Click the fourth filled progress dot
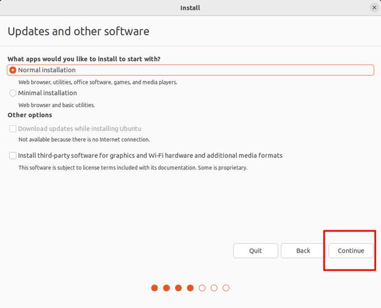381x308 pixels. pyautogui.click(x=190, y=288)
